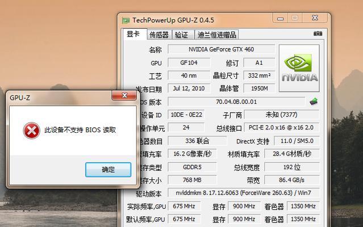Click the device ID value 10DE - 0E22
Viewport: 363px width, 227px height.
186,115
